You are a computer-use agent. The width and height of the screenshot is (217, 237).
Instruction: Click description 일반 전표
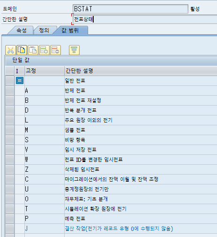[x=75, y=81]
